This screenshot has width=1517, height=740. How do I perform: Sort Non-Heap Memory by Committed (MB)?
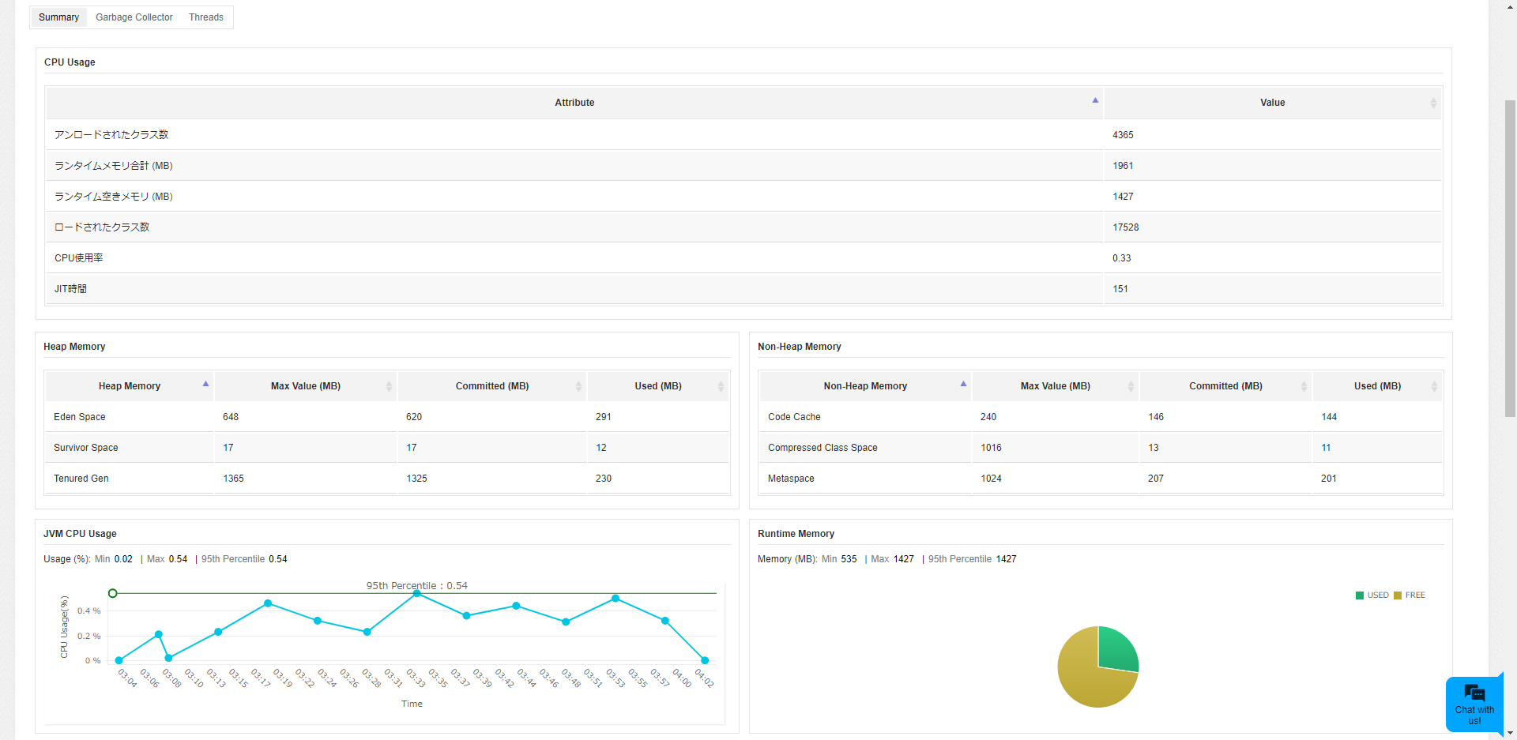tap(1225, 386)
